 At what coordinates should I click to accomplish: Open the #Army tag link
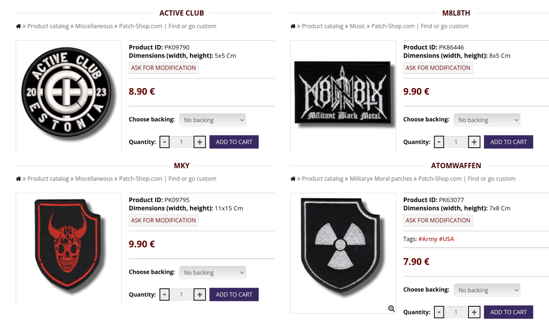click(x=428, y=239)
